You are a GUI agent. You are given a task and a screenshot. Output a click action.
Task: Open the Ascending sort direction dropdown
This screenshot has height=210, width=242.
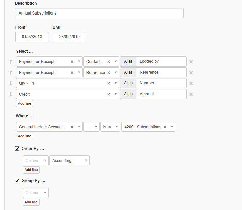click(70, 161)
